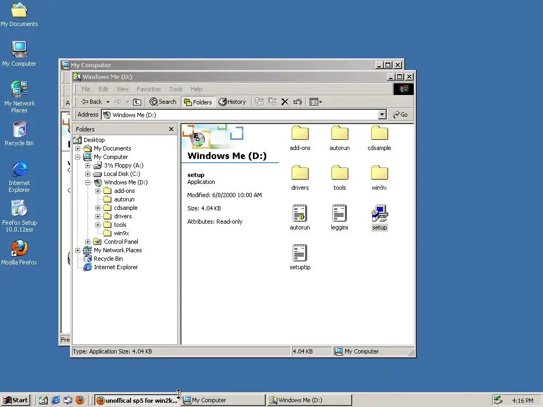Image resolution: width=543 pixels, height=407 pixels.
Task: Select the cdsample folder icon in file pane
Action: coord(379,133)
